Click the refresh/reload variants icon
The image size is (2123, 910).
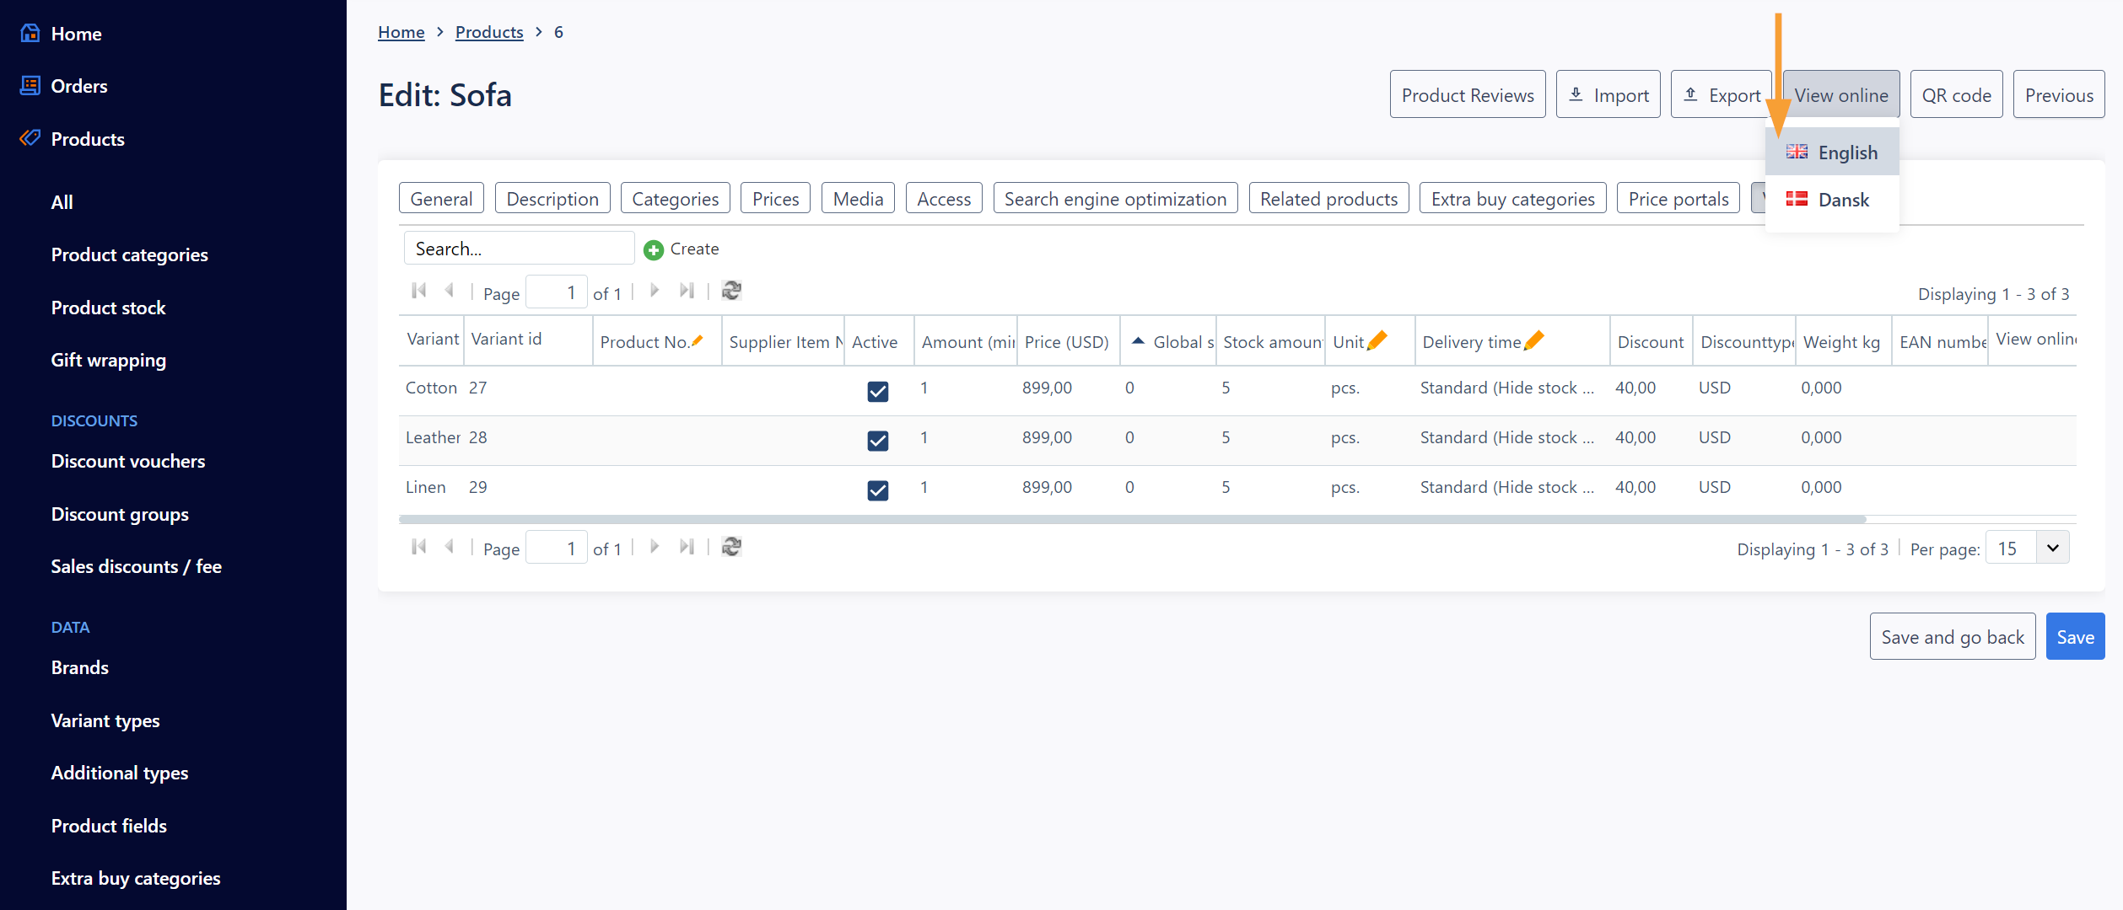730,291
